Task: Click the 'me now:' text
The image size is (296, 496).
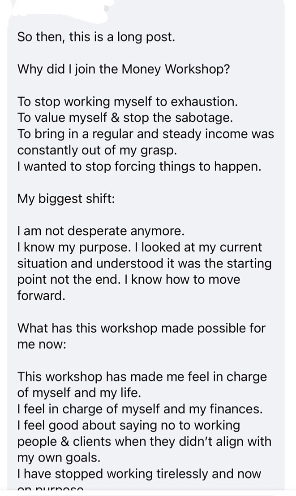Action: (42, 344)
